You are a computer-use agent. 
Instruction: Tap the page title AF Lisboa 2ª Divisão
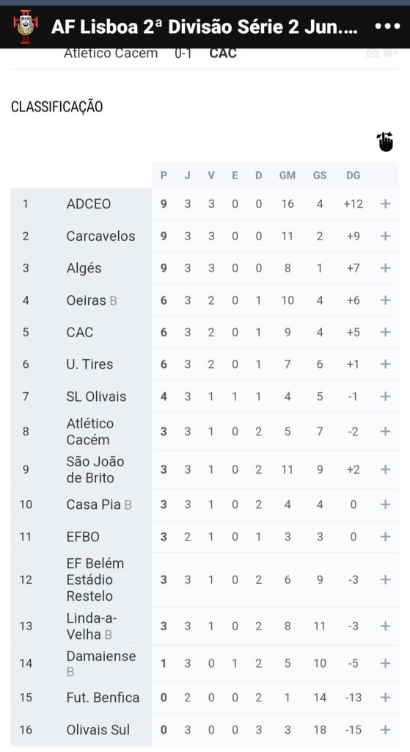pyautogui.click(x=205, y=27)
